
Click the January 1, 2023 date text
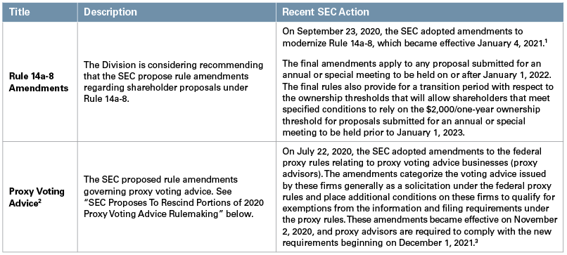tap(430, 133)
